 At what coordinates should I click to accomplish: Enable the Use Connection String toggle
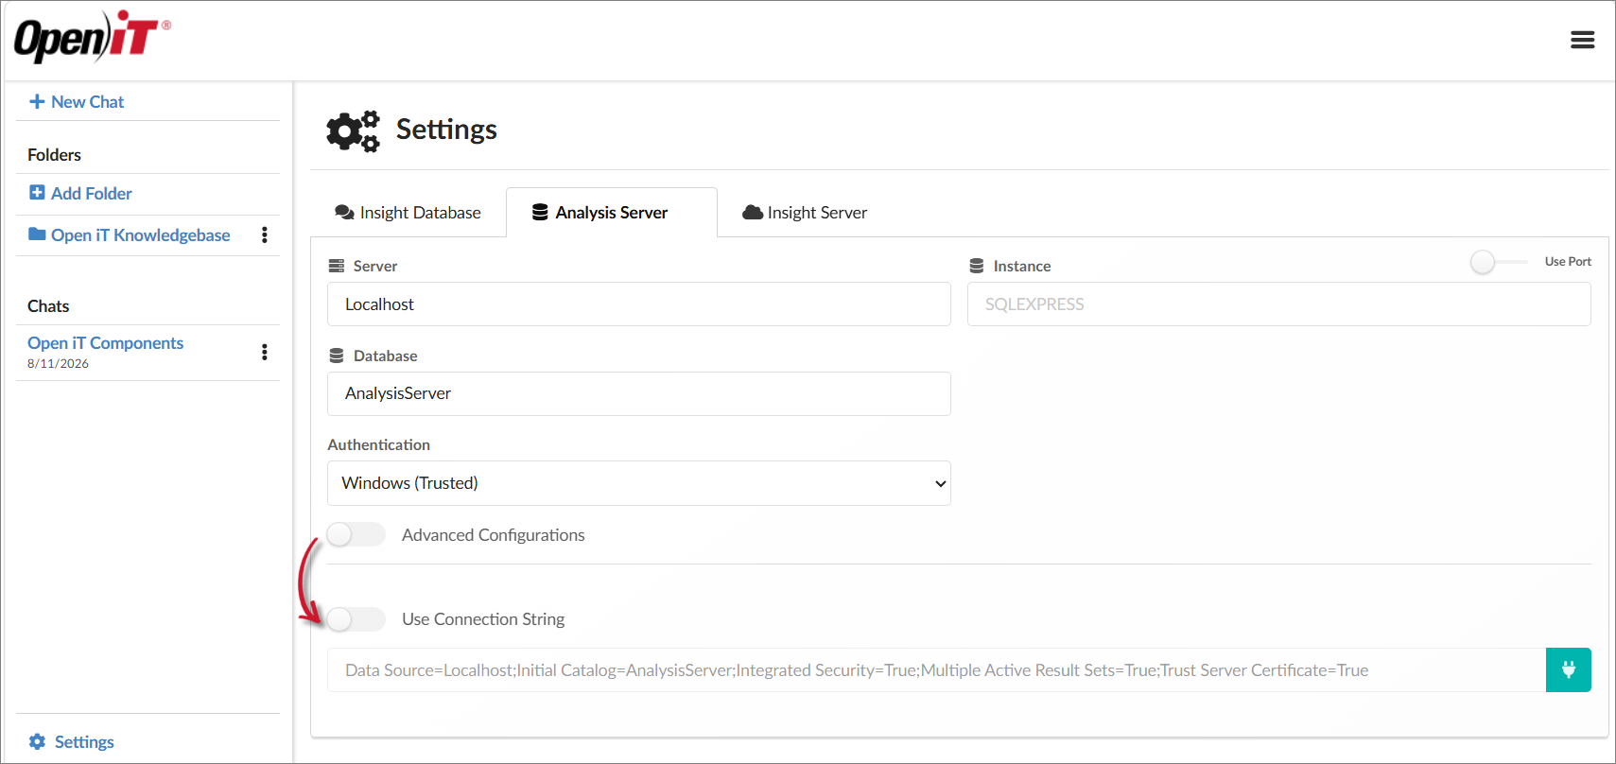click(356, 619)
